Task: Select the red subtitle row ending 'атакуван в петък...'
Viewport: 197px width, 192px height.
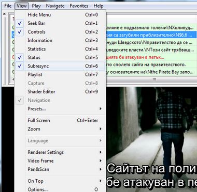Action: pos(150,57)
